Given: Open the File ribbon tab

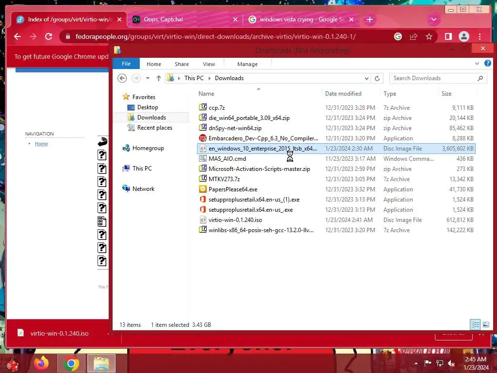Looking at the screenshot, I should coord(126,64).
